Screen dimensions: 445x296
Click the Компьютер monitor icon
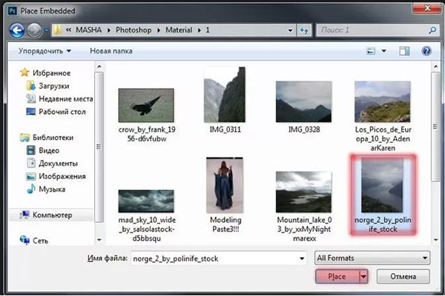pyautogui.click(x=24, y=215)
